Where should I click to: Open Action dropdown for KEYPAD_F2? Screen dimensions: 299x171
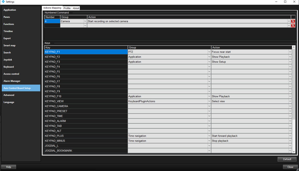[290, 57]
